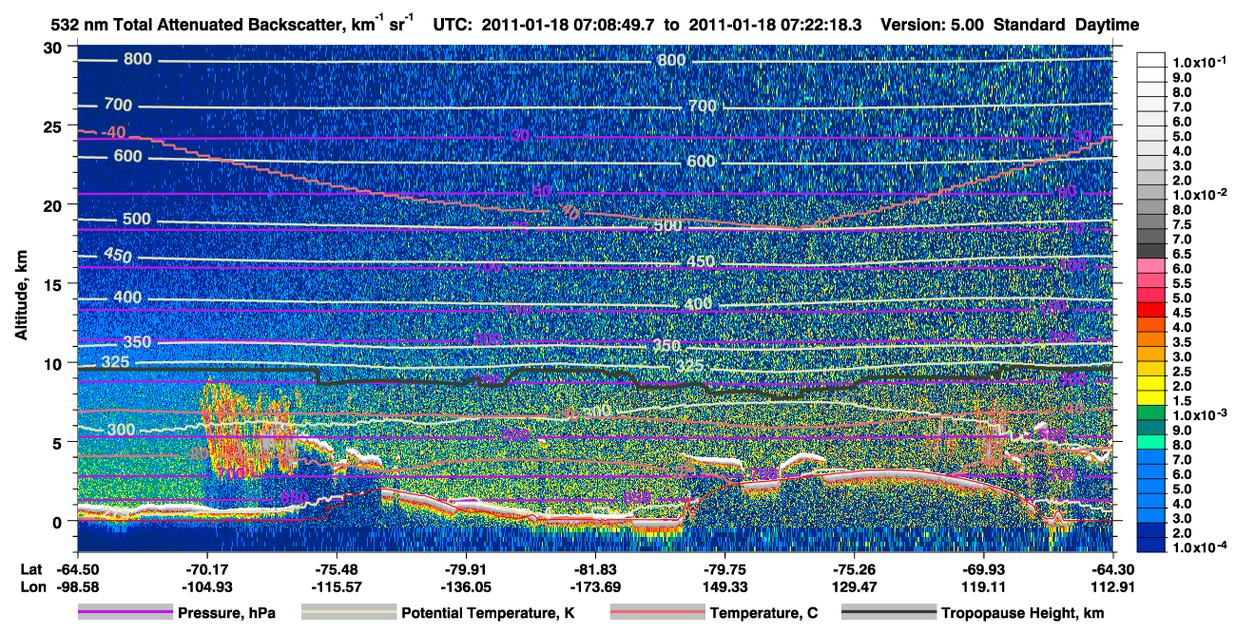Click the altitude axis tick '10'
This screenshot has width=1236, height=634.
[x=53, y=363]
